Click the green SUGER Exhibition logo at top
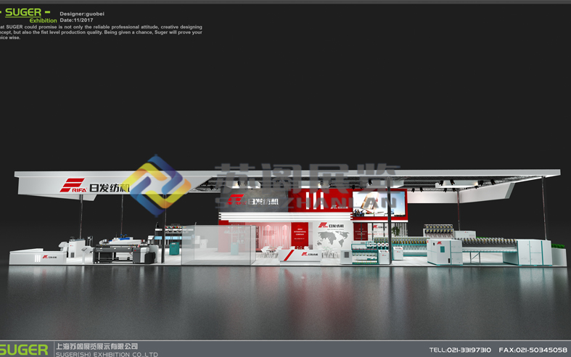The width and height of the screenshot is (571, 357). pos(28,15)
